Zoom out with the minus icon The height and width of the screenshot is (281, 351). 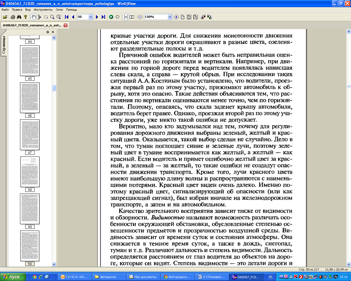click(140, 17)
